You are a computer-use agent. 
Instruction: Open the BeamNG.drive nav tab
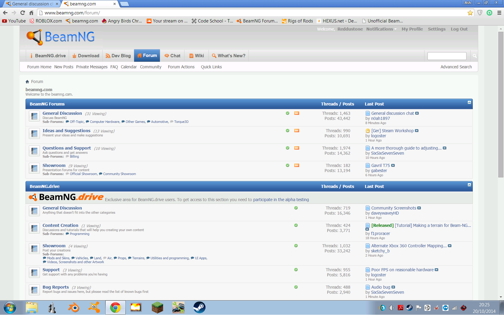point(48,56)
